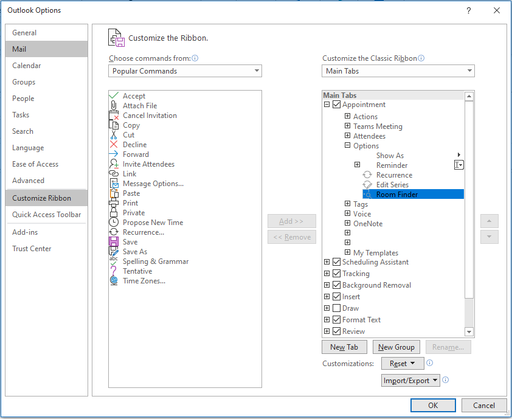Click the Paste clipboard icon

click(114, 193)
